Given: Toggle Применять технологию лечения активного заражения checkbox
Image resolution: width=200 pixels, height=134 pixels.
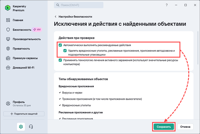Looking at the screenshot, I should click(x=60, y=60).
